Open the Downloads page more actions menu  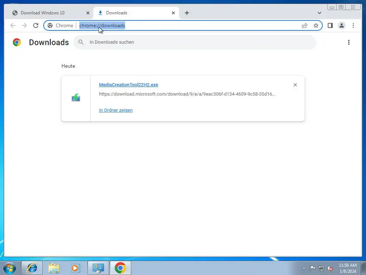point(349,42)
